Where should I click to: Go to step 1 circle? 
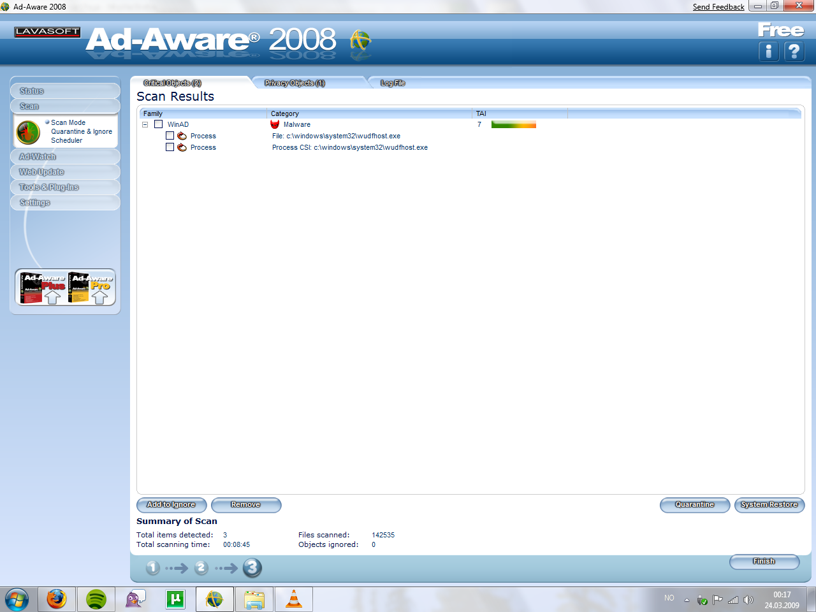tap(152, 567)
